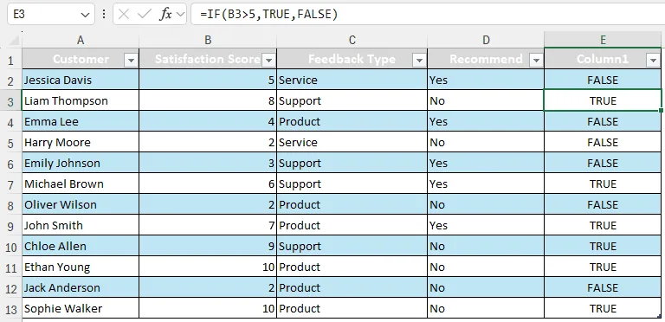The height and width of the screenshot is (322, 665).
Task: Select the Emma Lee cell
Action: tap(81, 121)
